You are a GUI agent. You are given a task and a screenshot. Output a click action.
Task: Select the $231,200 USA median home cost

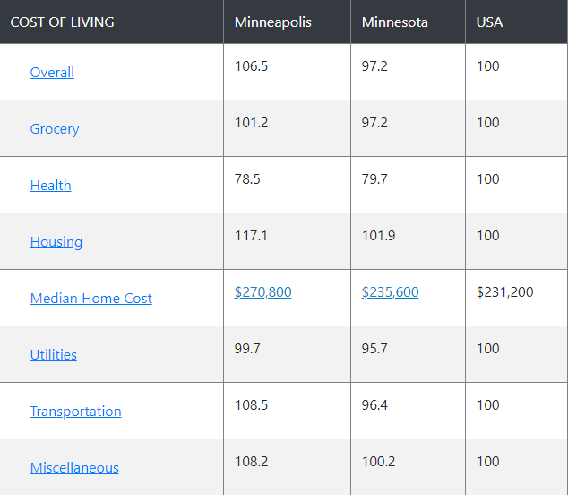505,292
